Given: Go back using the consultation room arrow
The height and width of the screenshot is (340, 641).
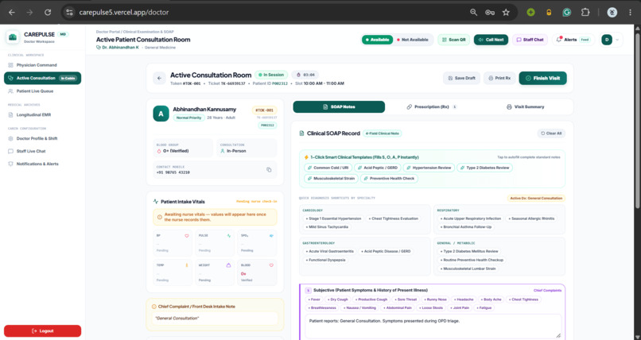Looking at the screenshot, I should coord(159,78).
